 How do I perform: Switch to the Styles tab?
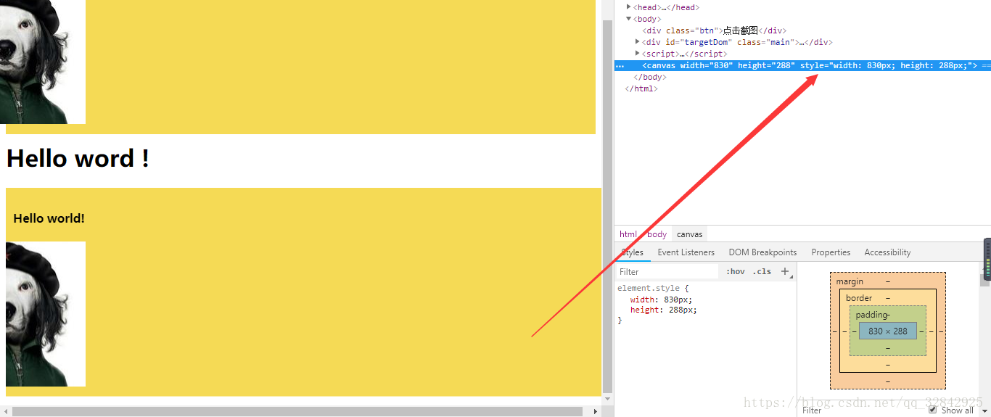(632, 252)
